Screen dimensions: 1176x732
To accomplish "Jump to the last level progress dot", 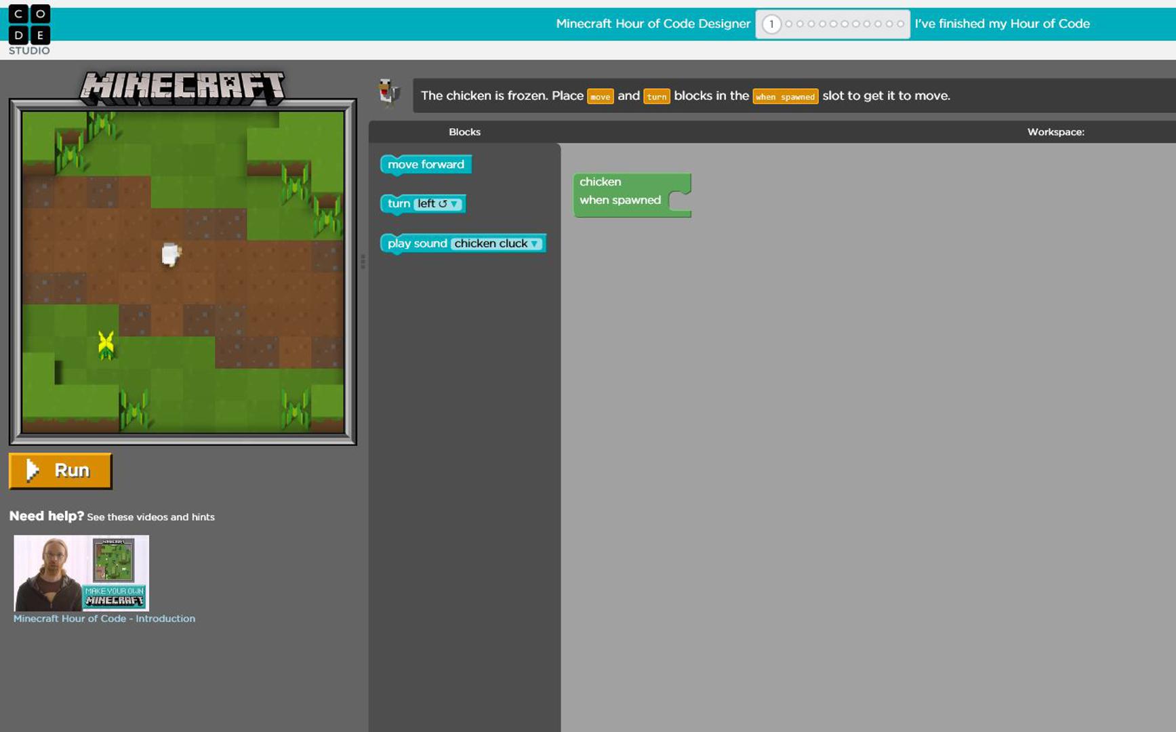I will pyautogui.click(x=900, y=24).
